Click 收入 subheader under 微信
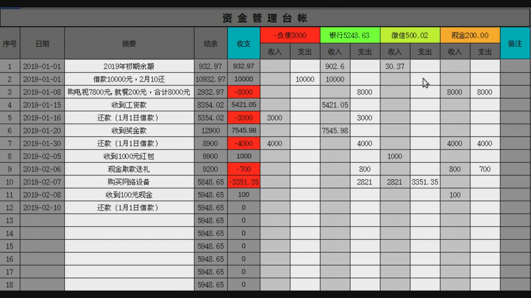Image resolution: width=531 pixels, height=298 pixels. click(x=395, y=51)
